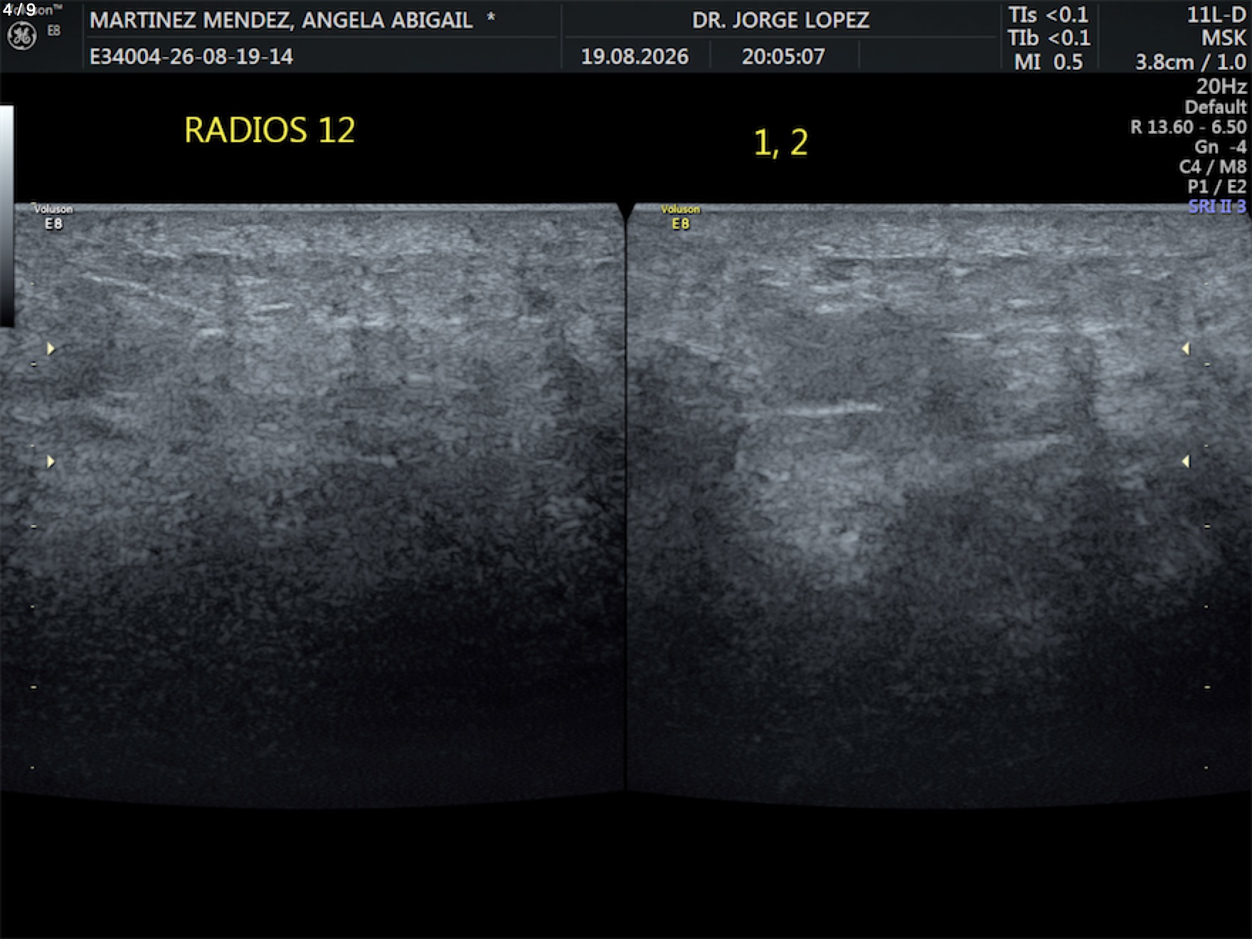Click the grayscale bar on left edge
Screen dimensions: 1252x939
pos(6,216)
